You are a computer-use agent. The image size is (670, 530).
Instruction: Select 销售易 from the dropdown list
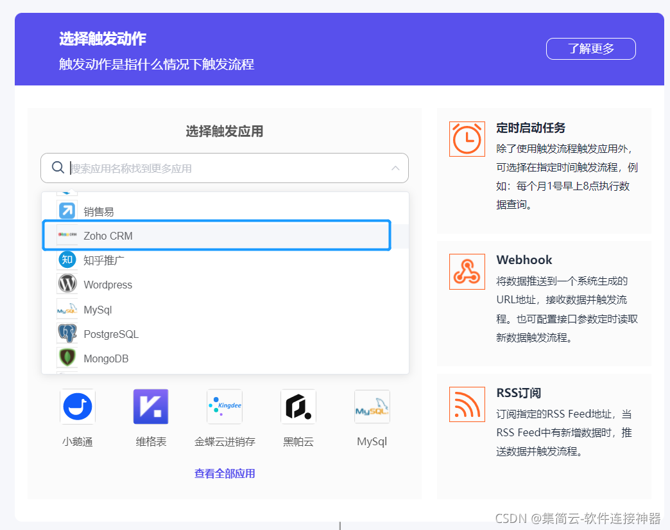pos(225,211)
